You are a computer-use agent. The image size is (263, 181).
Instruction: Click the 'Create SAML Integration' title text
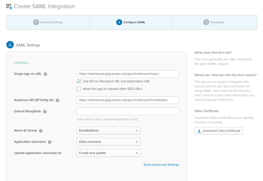(44, 6)
